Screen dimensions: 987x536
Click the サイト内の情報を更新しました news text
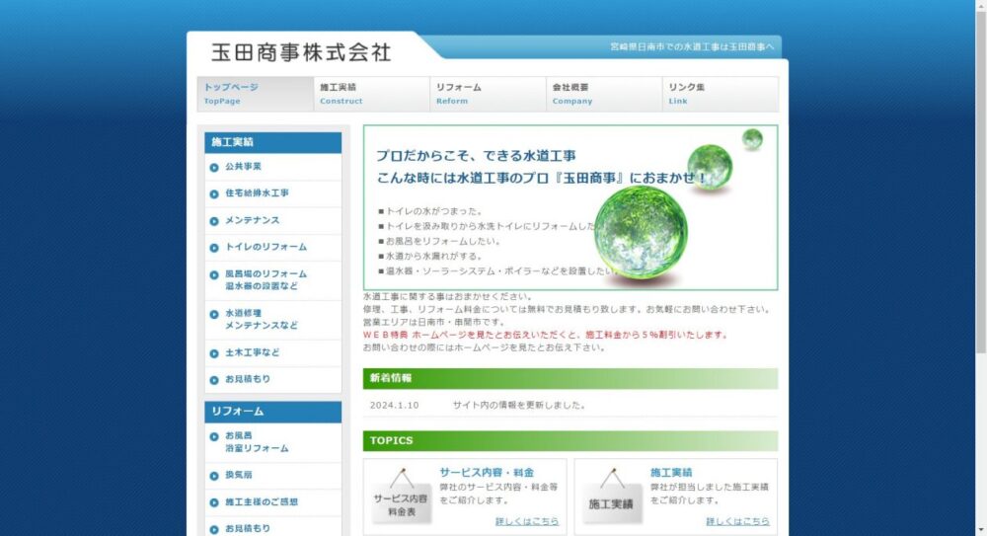click(519, 405)
